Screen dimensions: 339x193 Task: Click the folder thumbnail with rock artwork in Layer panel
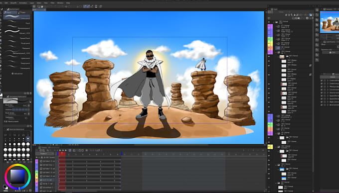282,57
